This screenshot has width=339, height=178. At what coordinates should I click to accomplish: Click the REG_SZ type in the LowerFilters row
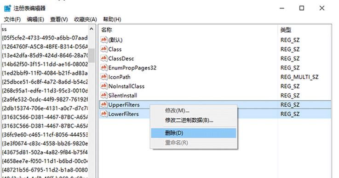point(290,114)
